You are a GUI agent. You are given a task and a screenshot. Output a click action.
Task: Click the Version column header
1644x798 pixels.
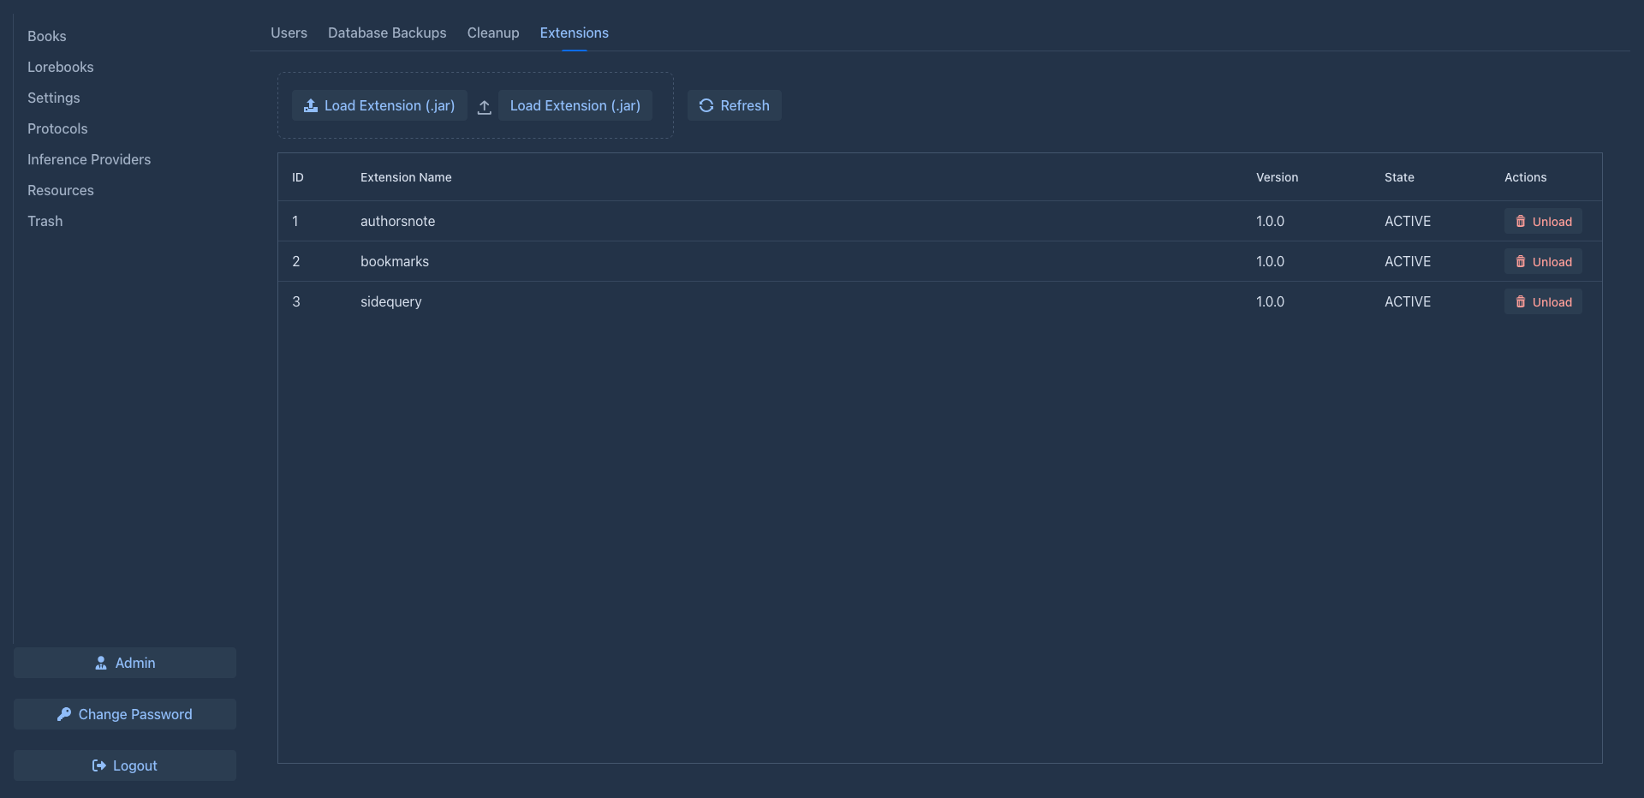(1277, 177)
